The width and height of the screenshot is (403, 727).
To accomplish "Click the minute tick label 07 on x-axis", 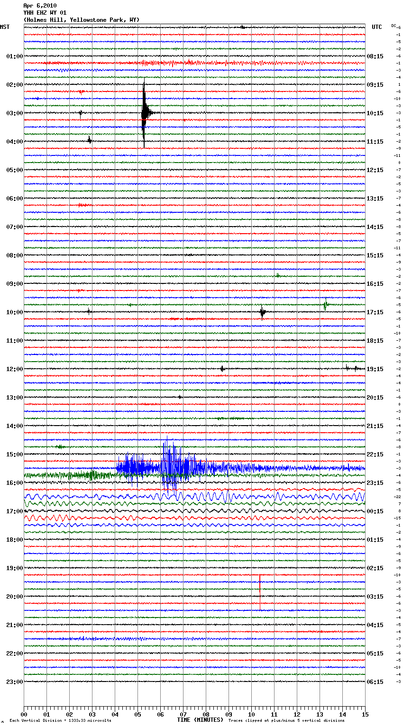I will [x=183, y=714].
